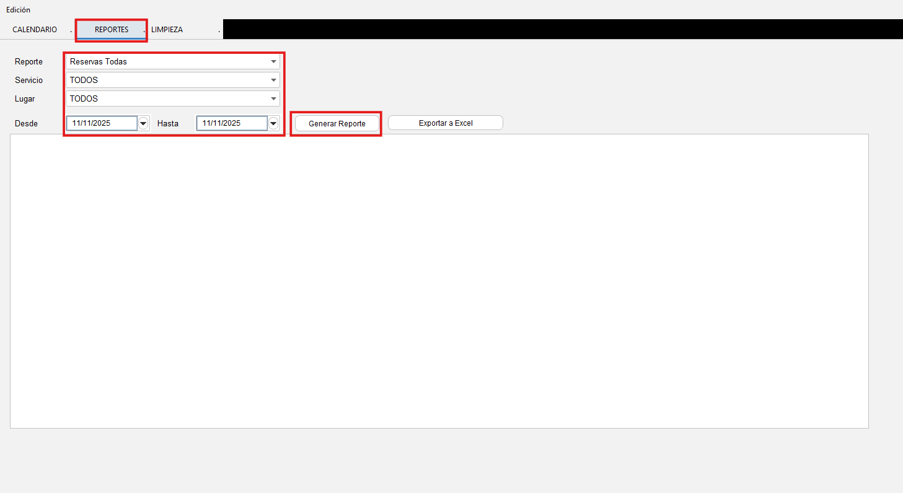Click the 'Reservas Todas' report combo box
The height and width of the screenshot is (493, 903).
click(x=167, y=62)
